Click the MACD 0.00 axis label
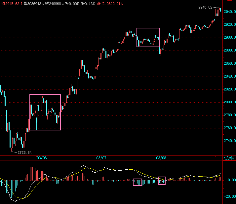Viewport: 236px width, 204px height. pyautogui.click(x=229, y=180)
